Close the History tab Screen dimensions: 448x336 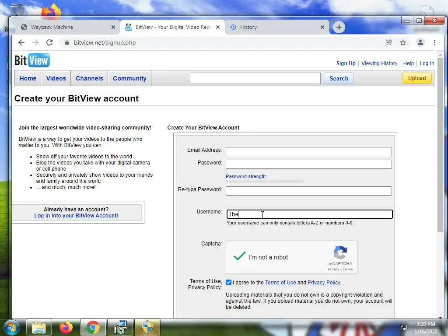[322, 27]
